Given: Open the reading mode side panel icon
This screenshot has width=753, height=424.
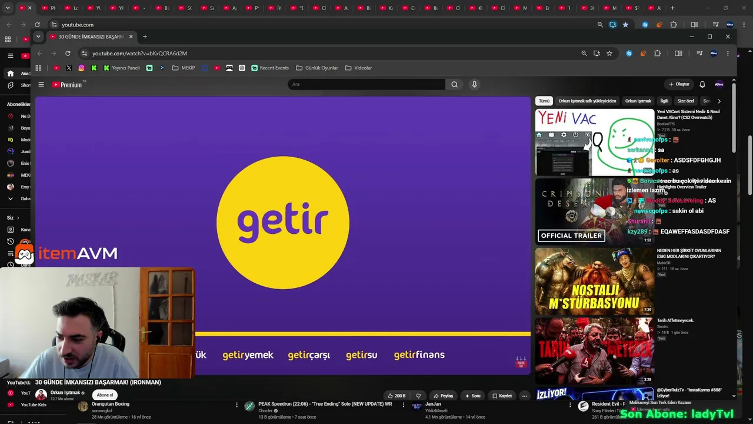Looking at the screenshot, I should click(x=678, y=53).
